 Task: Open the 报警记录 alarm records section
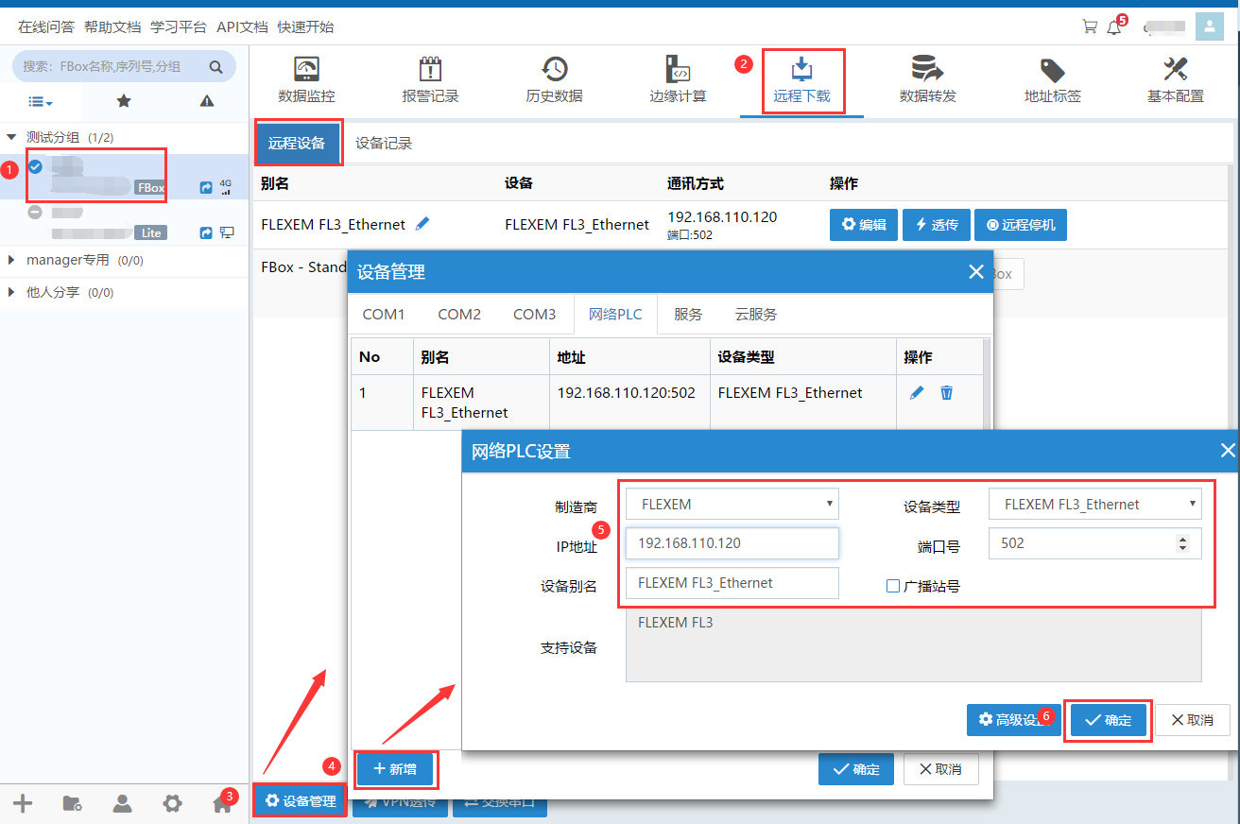click(430, 80)
